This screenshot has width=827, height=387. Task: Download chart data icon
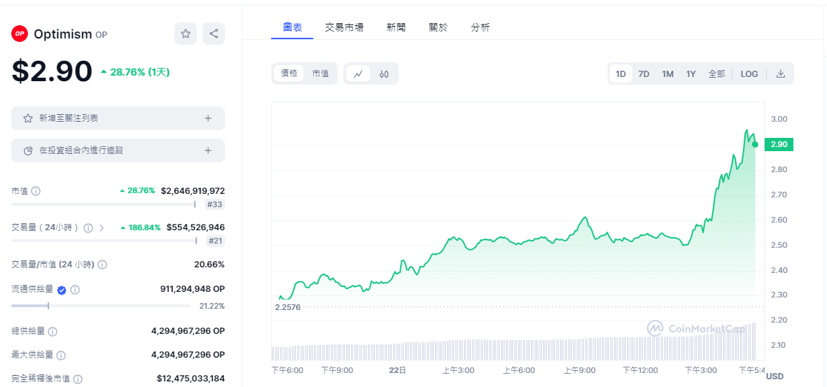[x=781, y=73]
